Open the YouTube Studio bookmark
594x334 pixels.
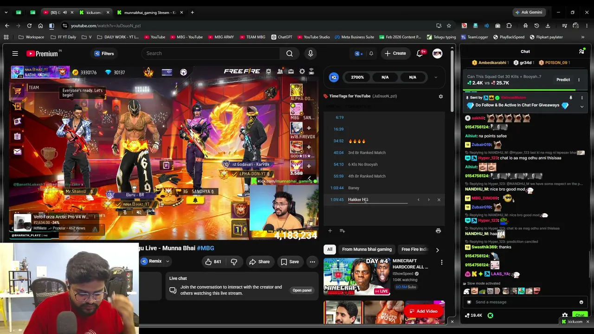pos(314,37)
